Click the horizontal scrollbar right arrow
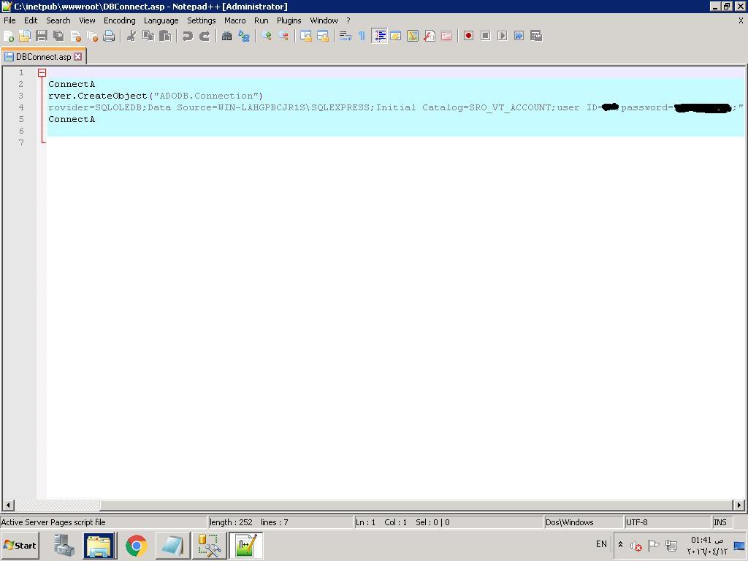Image resolution: width=748 pixels, height=561 pixels. tap(739, 505)
